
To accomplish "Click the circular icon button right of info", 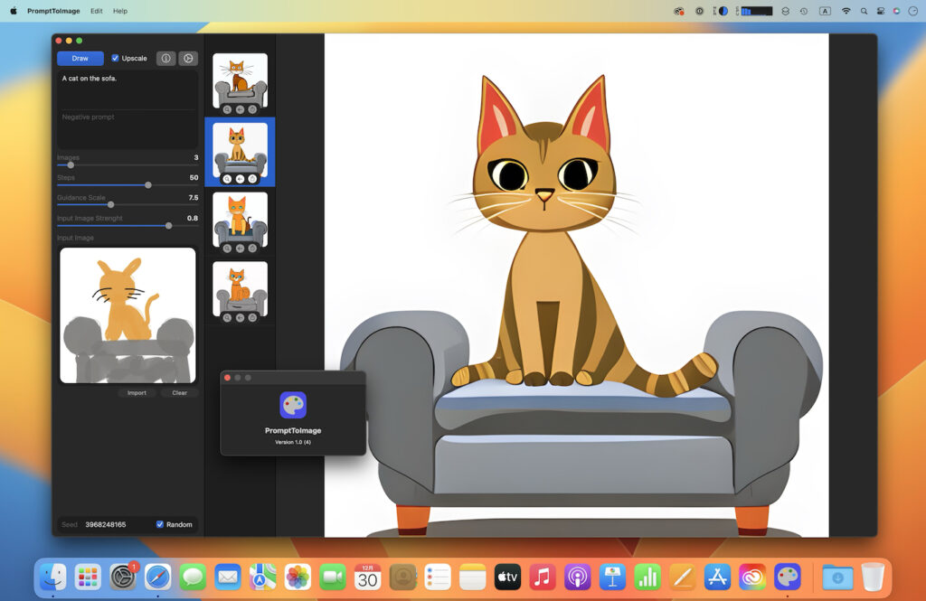I will (x=188, y=59).
